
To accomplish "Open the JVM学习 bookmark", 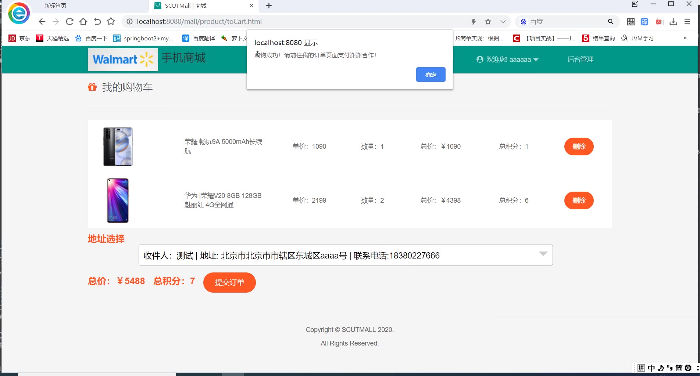I will tap(637, 38).
